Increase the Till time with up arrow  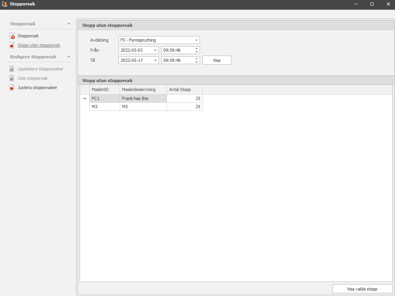point(197,59)
